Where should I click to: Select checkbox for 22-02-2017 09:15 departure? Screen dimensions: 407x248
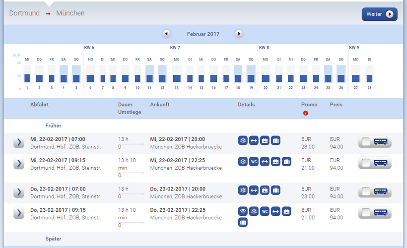[x=366, y=163]
